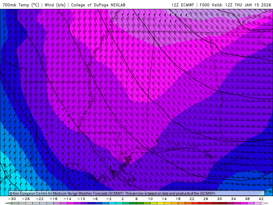Click the 'F000' forecast hour label
The height and width of the screenshot is (205, 273).
pos(204,5)
